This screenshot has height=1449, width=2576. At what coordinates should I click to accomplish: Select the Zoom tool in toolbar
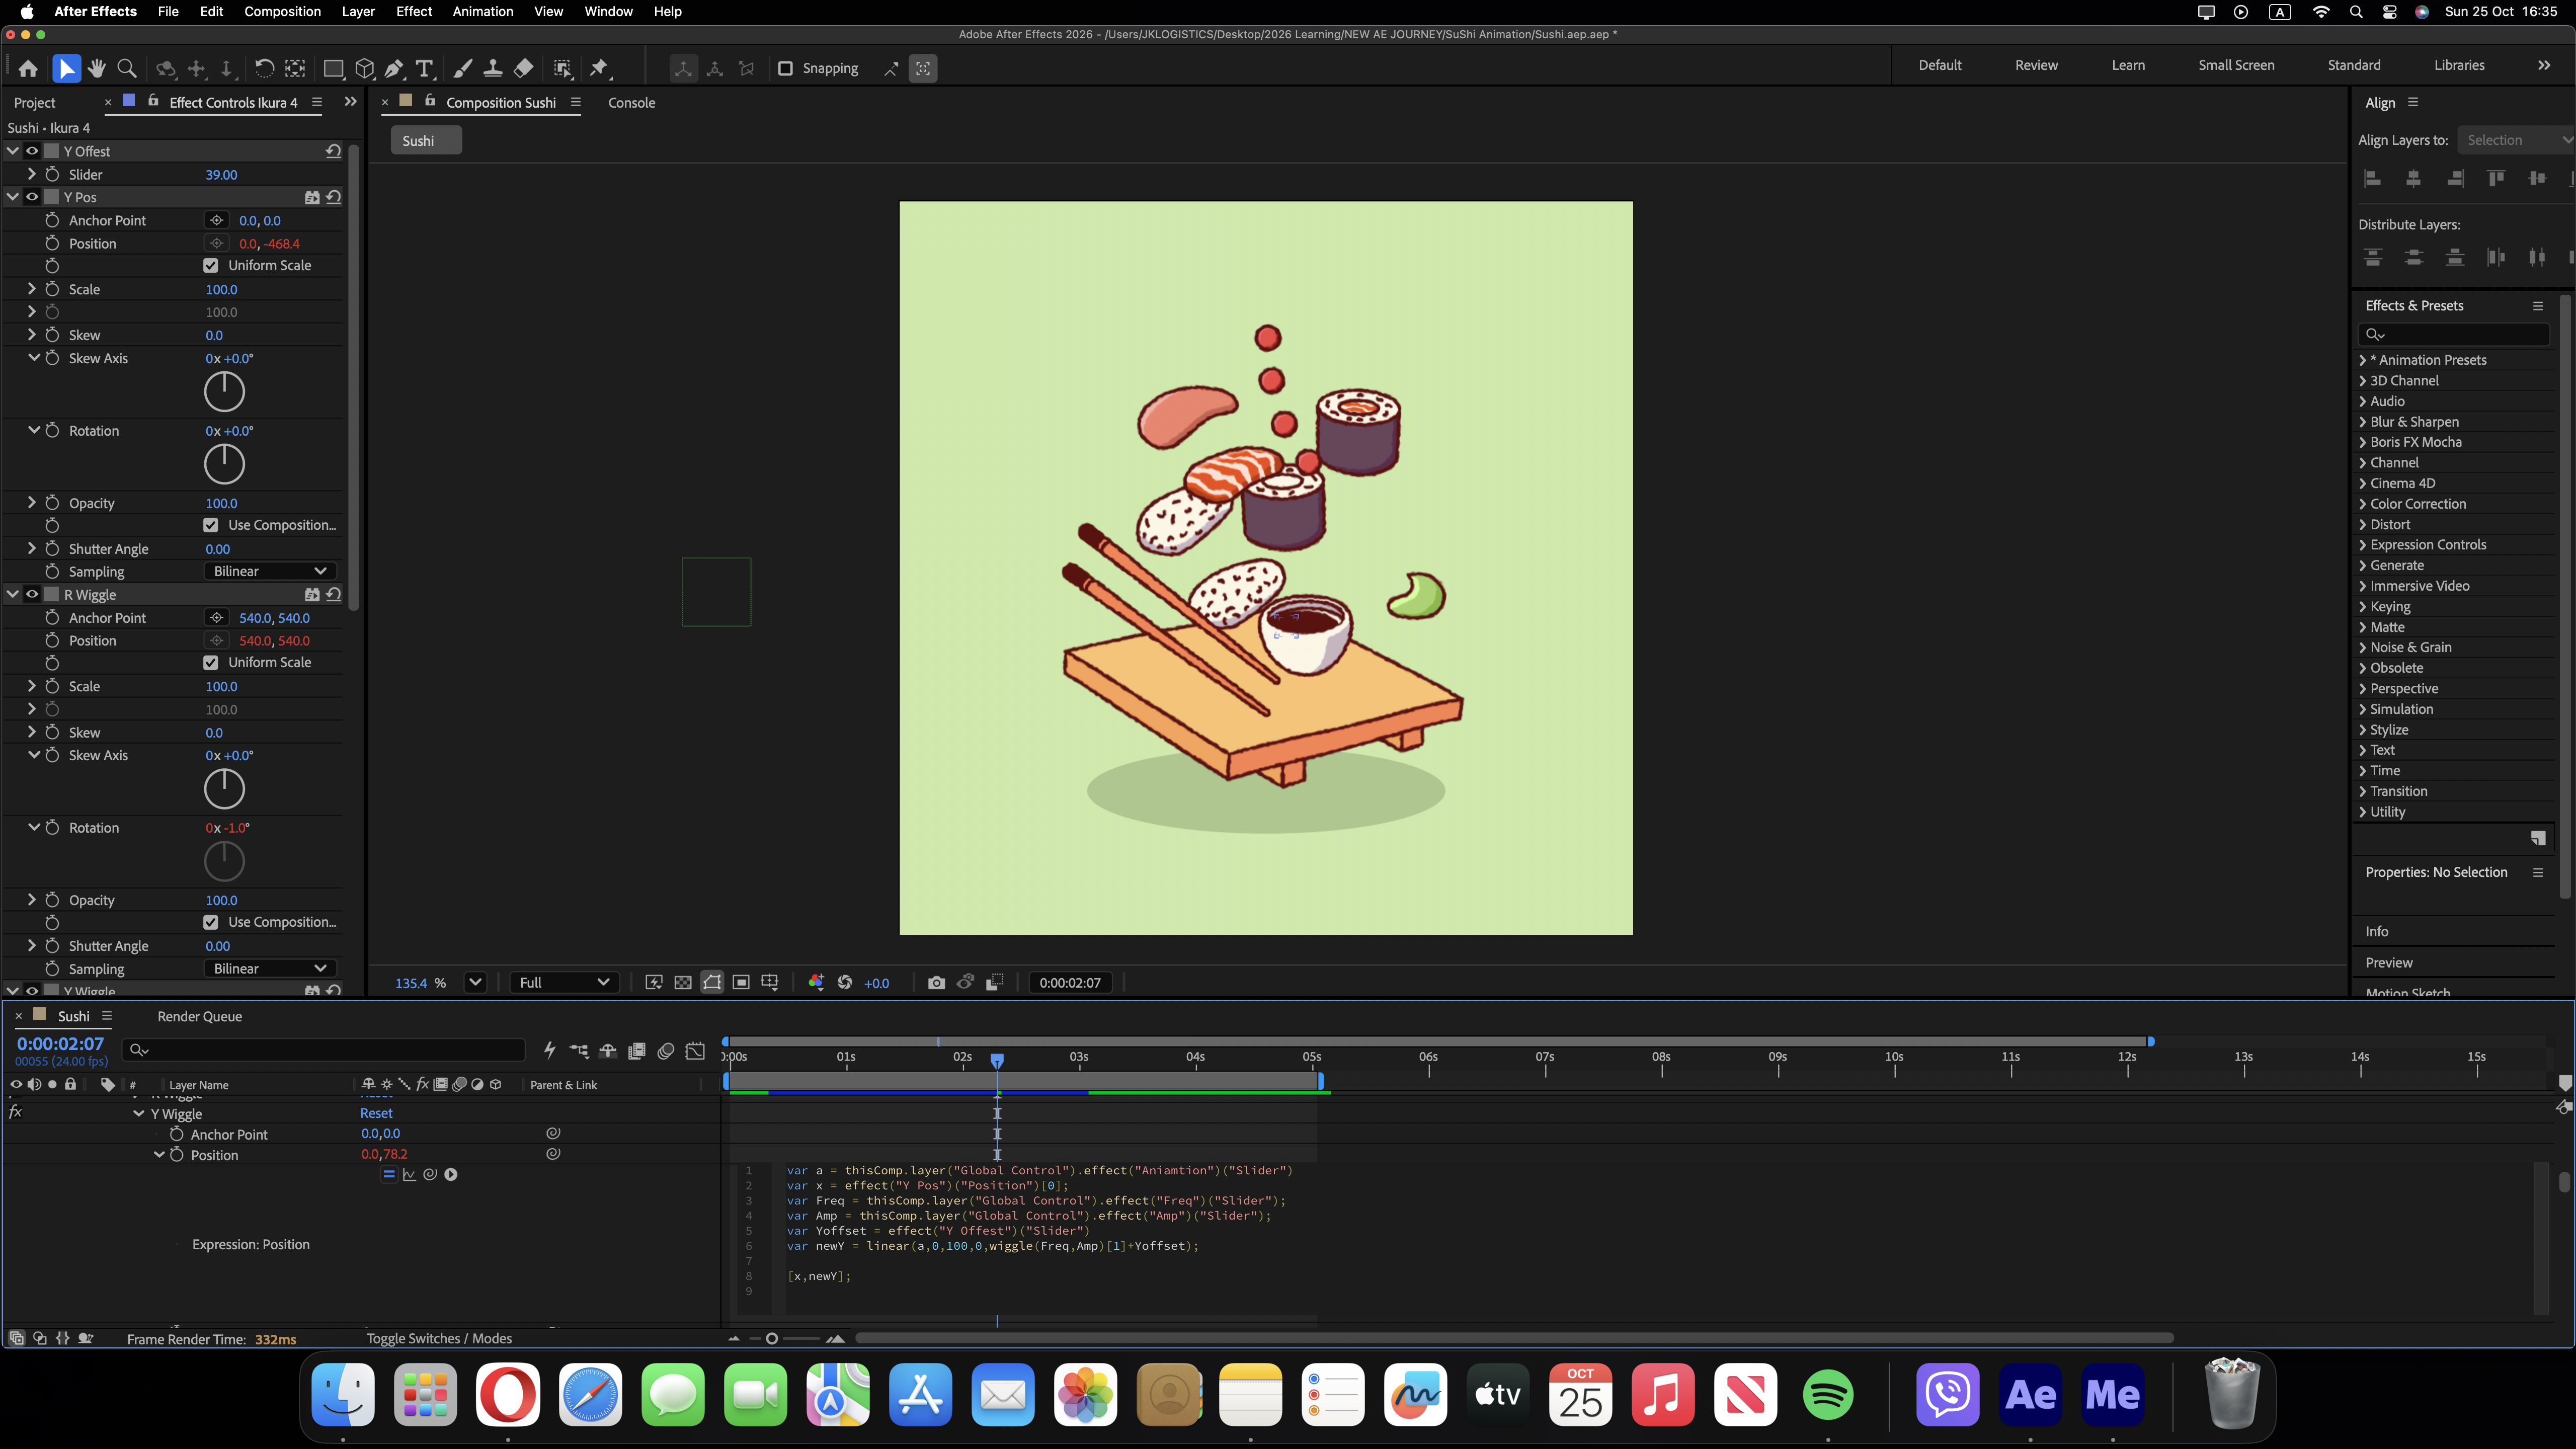[127, 68]
